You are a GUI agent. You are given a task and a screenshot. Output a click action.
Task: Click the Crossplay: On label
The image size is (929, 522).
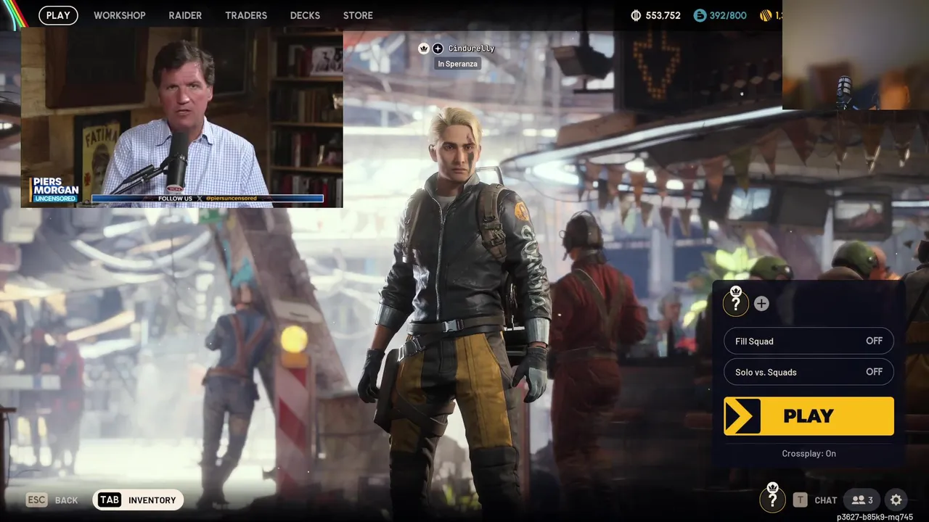(x=809, y=453)
